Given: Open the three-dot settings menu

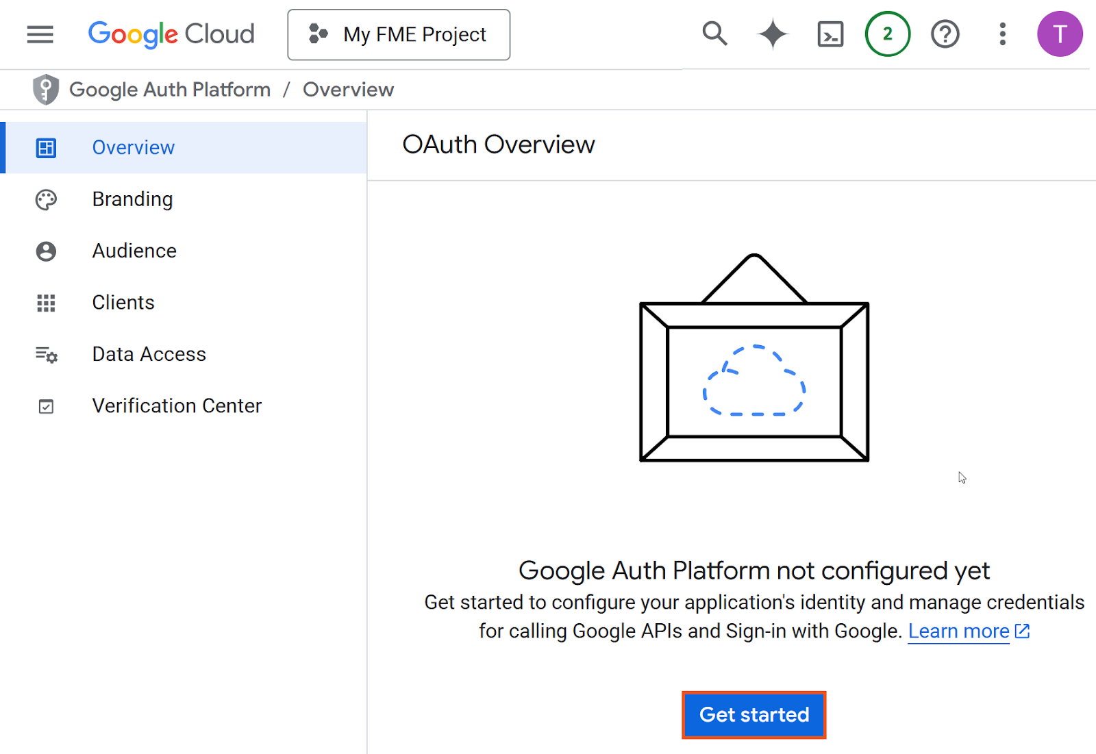Looking at the screenshot, I should point(1003,34).
